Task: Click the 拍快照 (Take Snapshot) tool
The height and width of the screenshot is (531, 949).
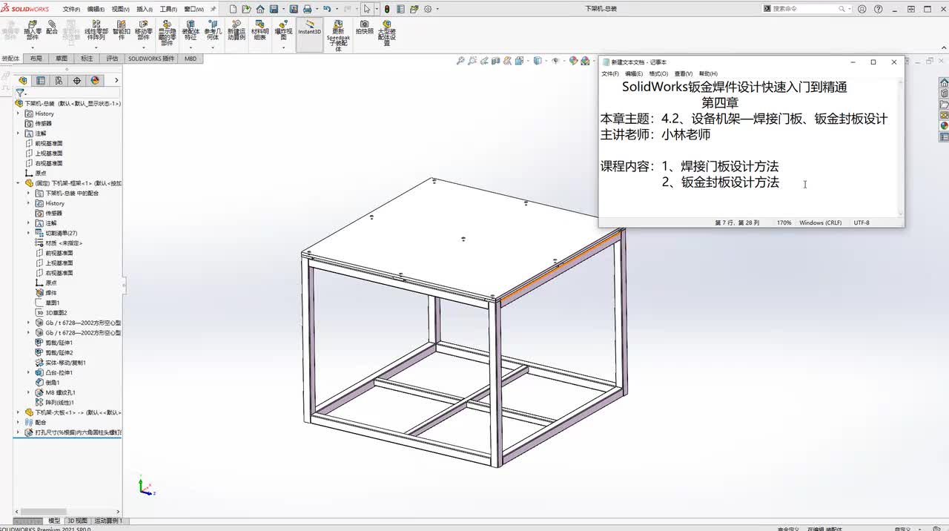Action: 364,27
